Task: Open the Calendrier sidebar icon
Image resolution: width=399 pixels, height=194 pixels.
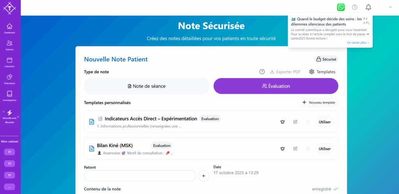Action: [x=10, y=62]
